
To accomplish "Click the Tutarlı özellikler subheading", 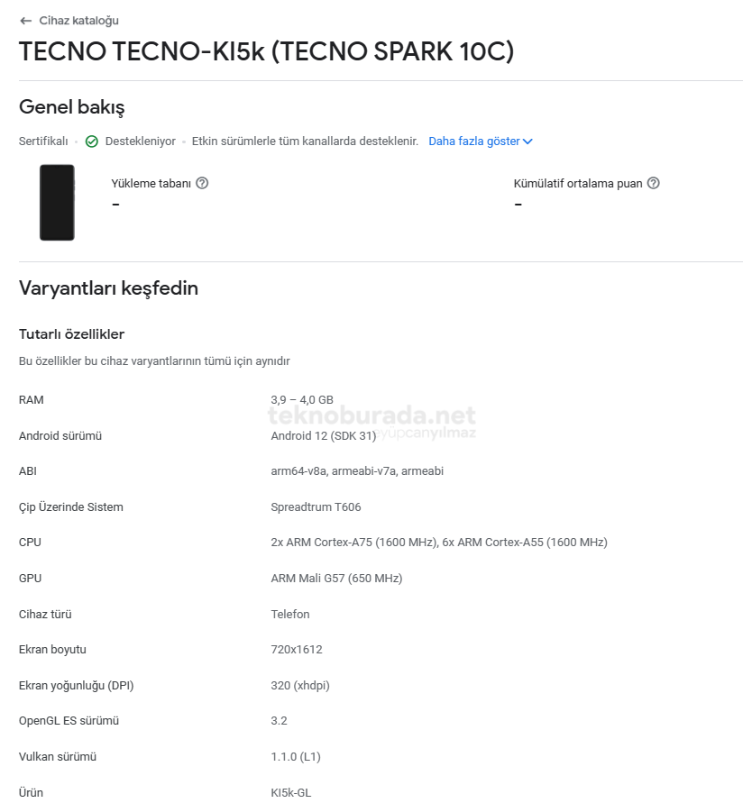I will pos(71,334).
